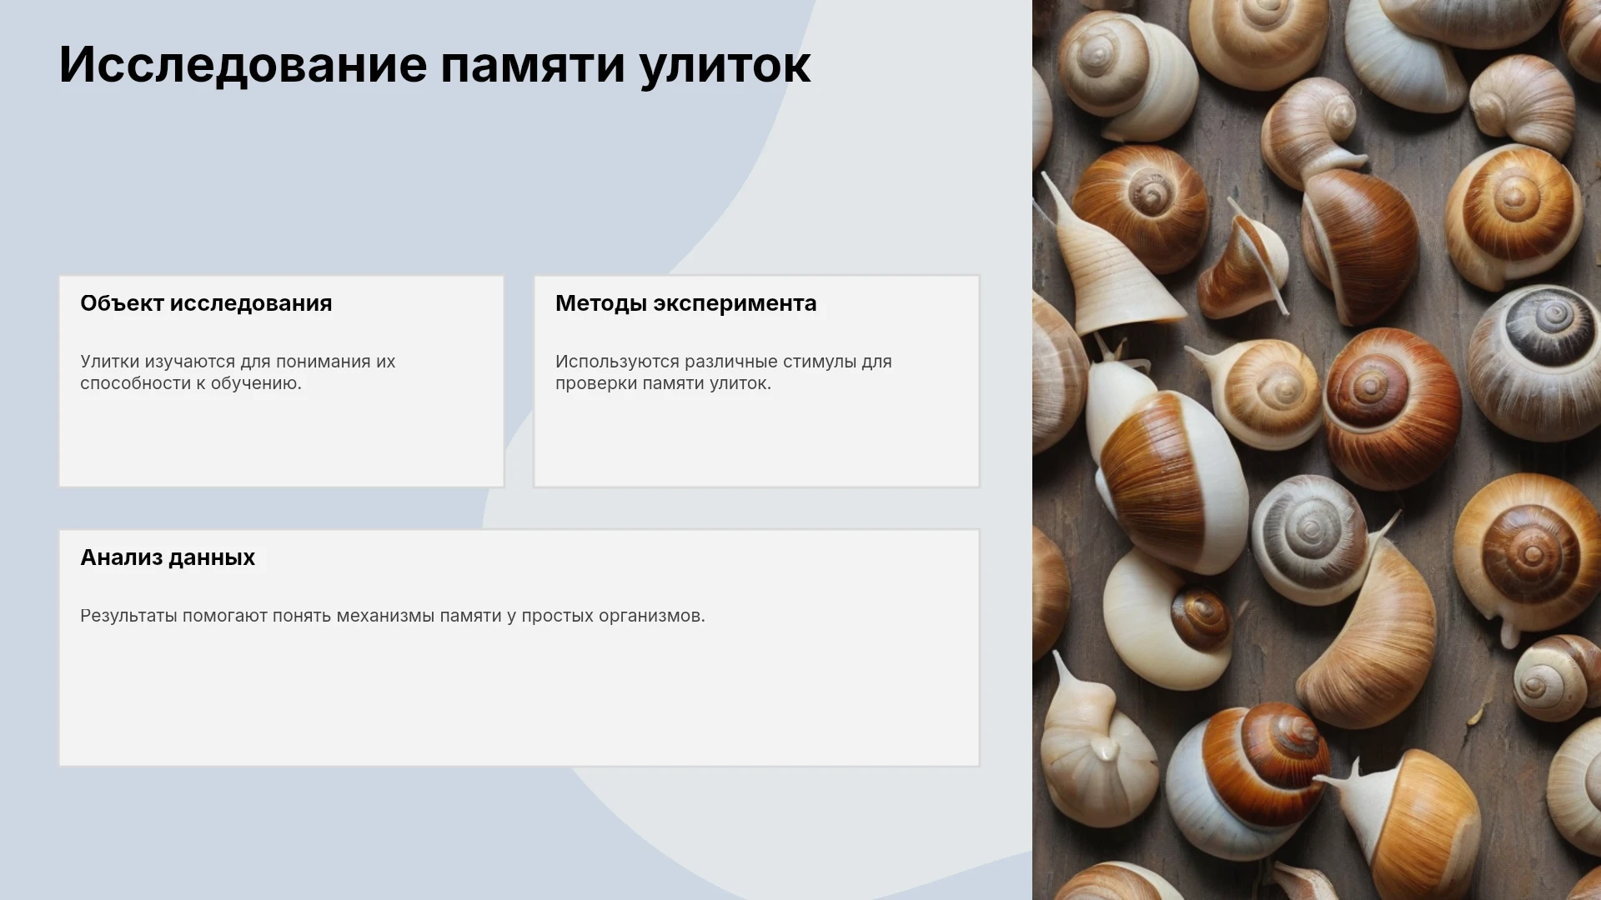Click empty space inside "Объект исследования" card
Viewport: 1601px width, 900px height.
tap(281, 442)
